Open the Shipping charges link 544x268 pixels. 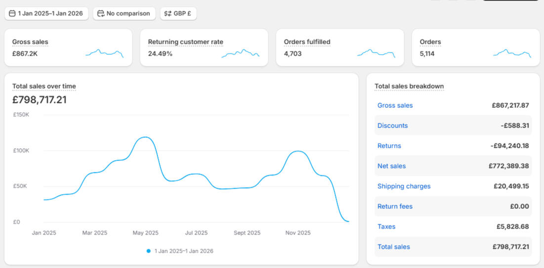tap(404, 186)
